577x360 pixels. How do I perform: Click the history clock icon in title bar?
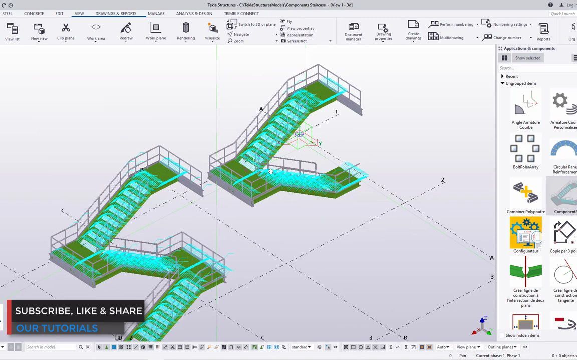[x=11, y=5]
